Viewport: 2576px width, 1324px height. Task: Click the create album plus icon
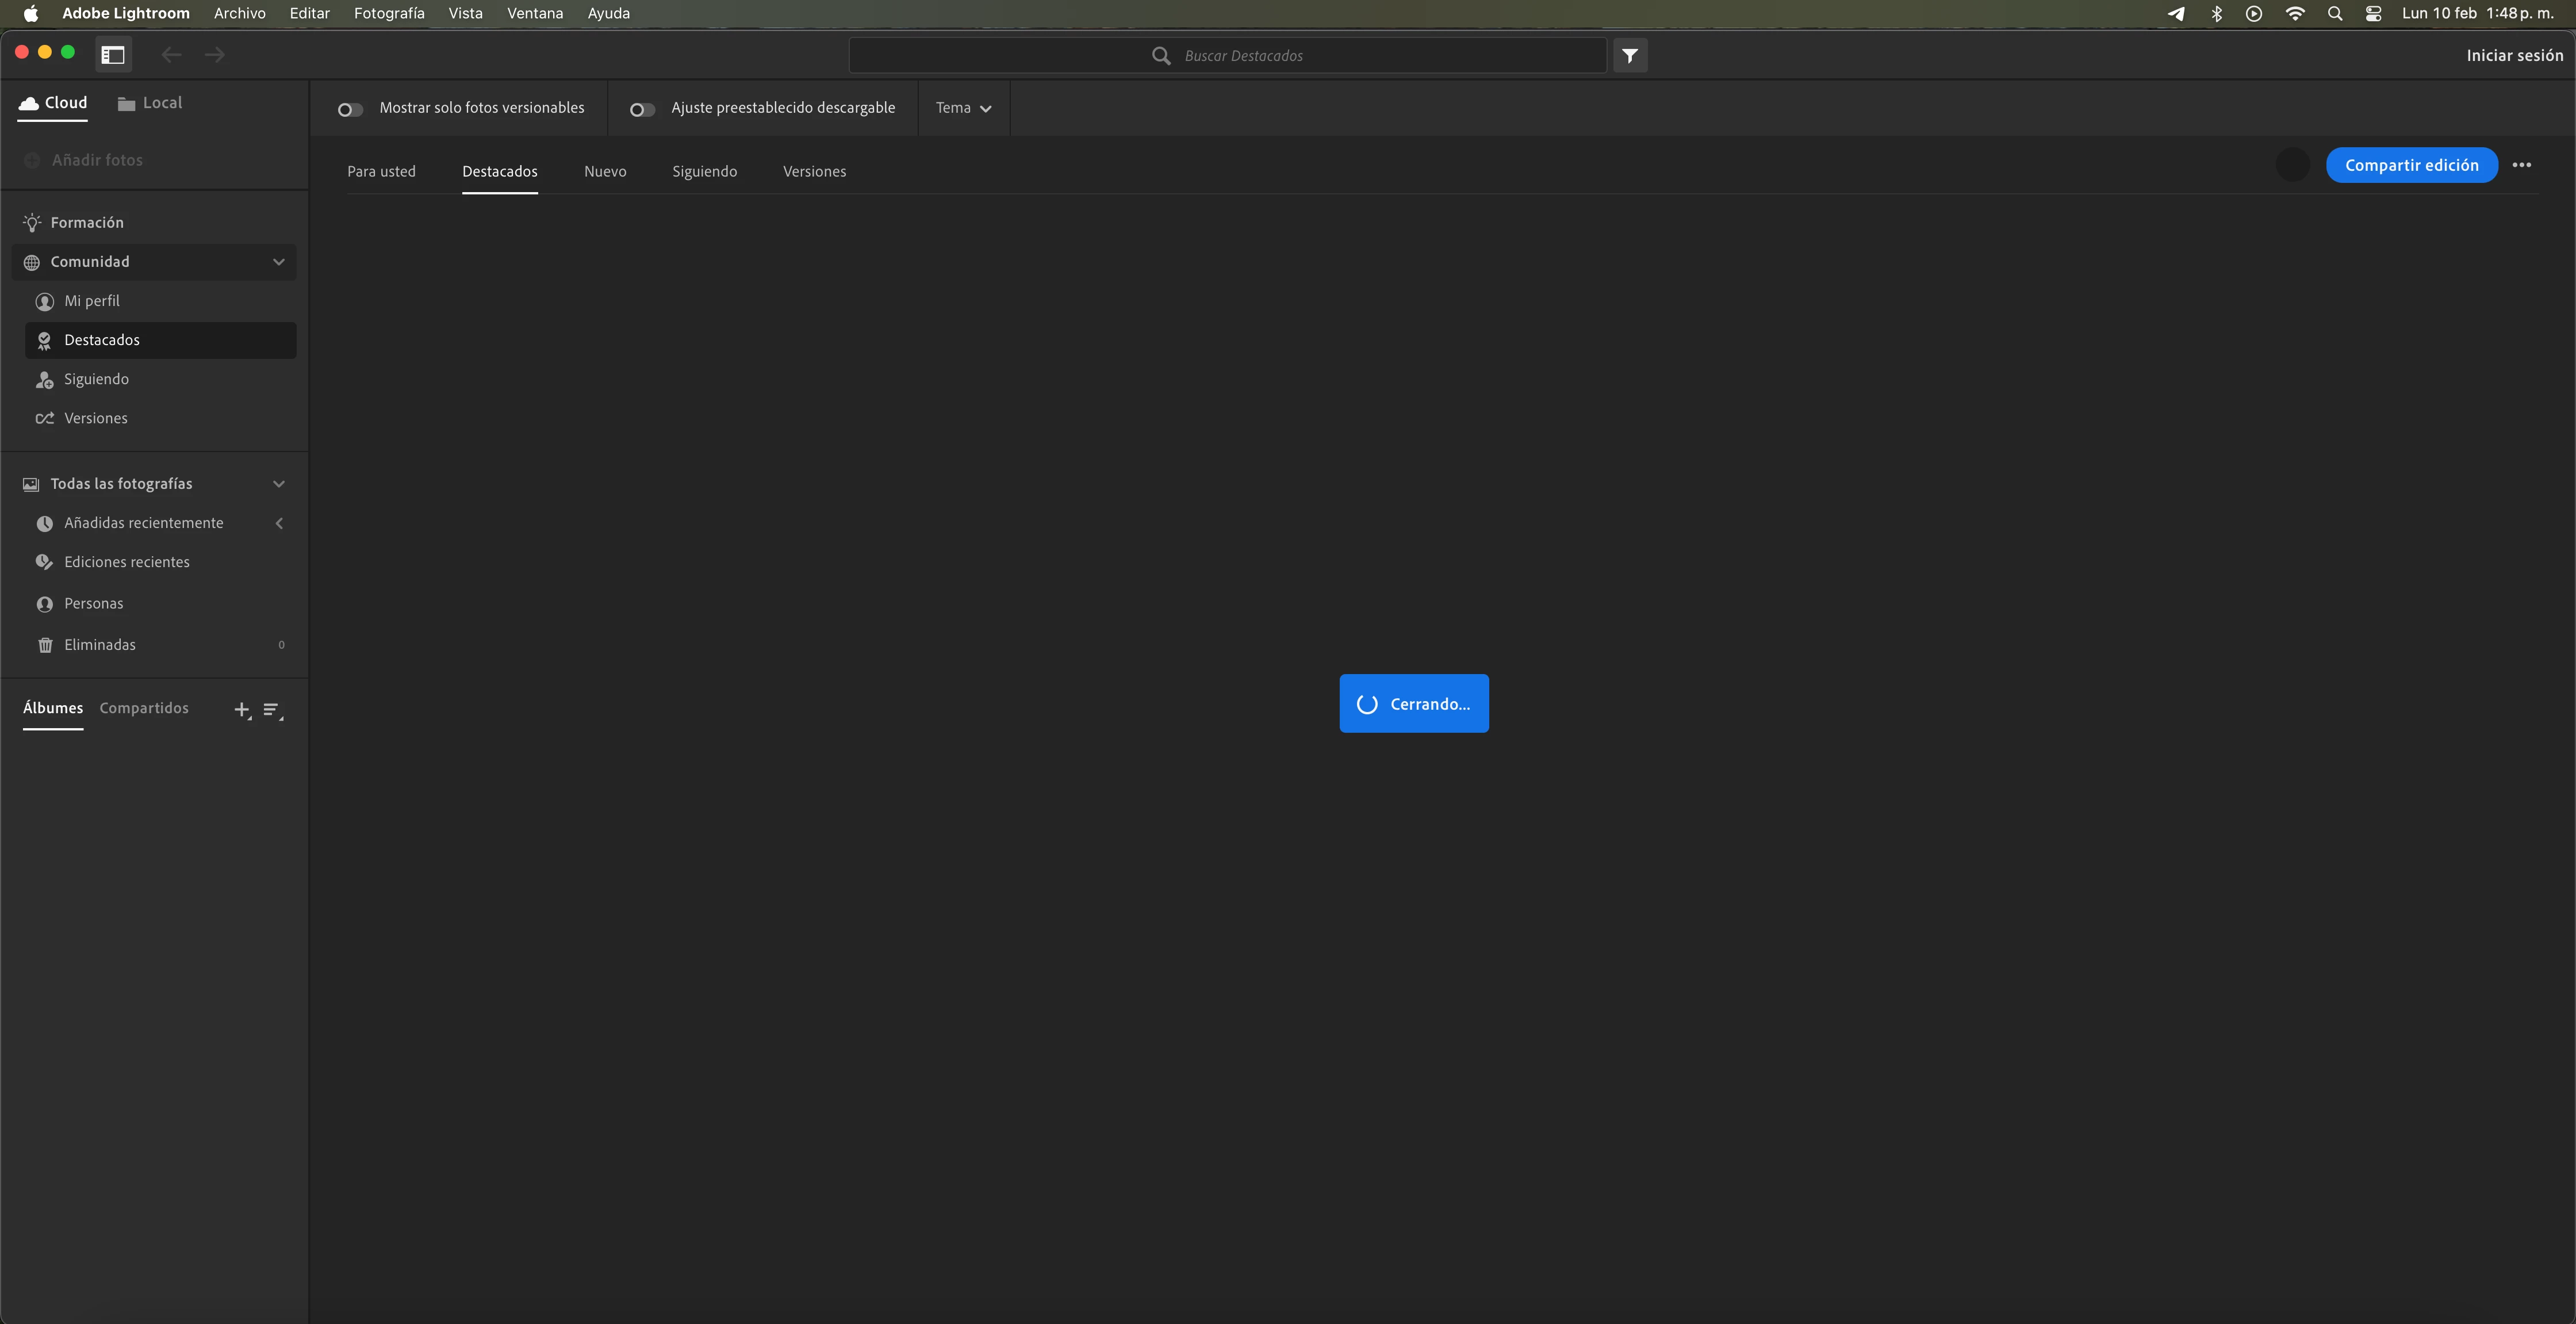click(242, 710)
